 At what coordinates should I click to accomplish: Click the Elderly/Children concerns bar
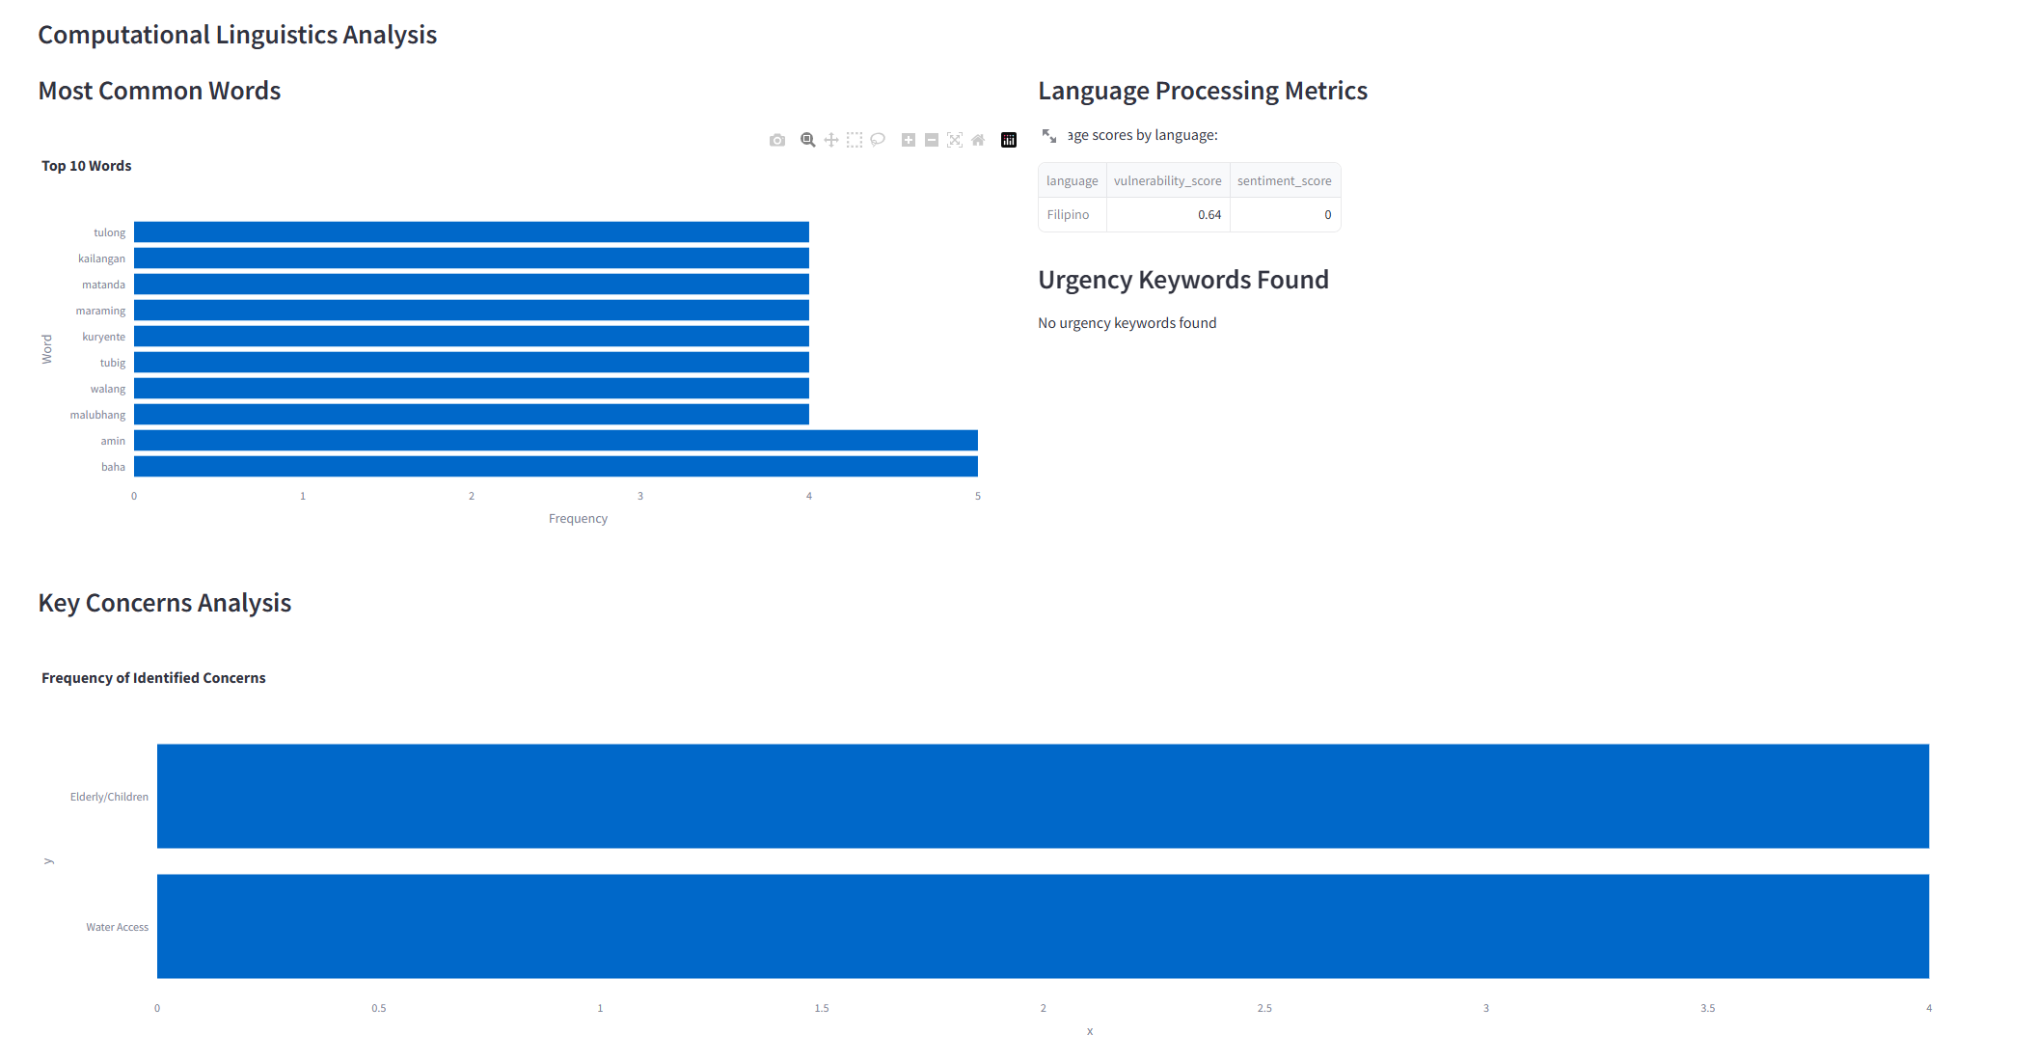[x=1042, y=796]
